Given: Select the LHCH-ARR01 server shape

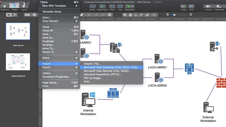Looking at the screenshot, I should [159, 59].
